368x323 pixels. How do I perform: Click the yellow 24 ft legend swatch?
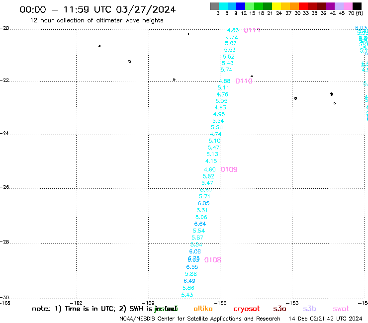click(x=276, y=6)
